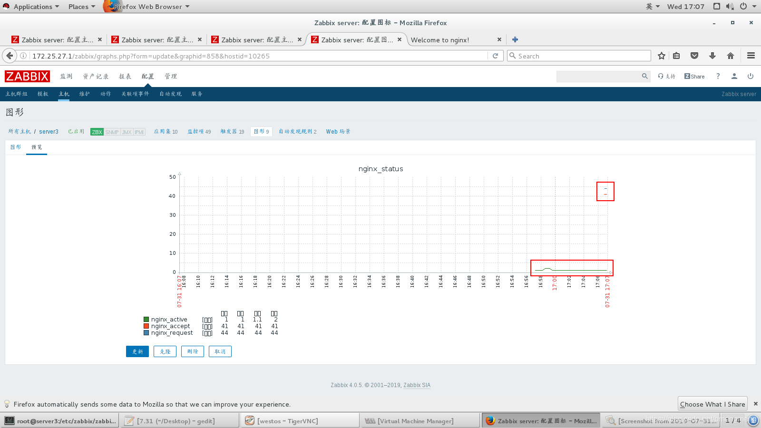
Task: Click the Firefox back arrow button
Action: click(10, 56)
